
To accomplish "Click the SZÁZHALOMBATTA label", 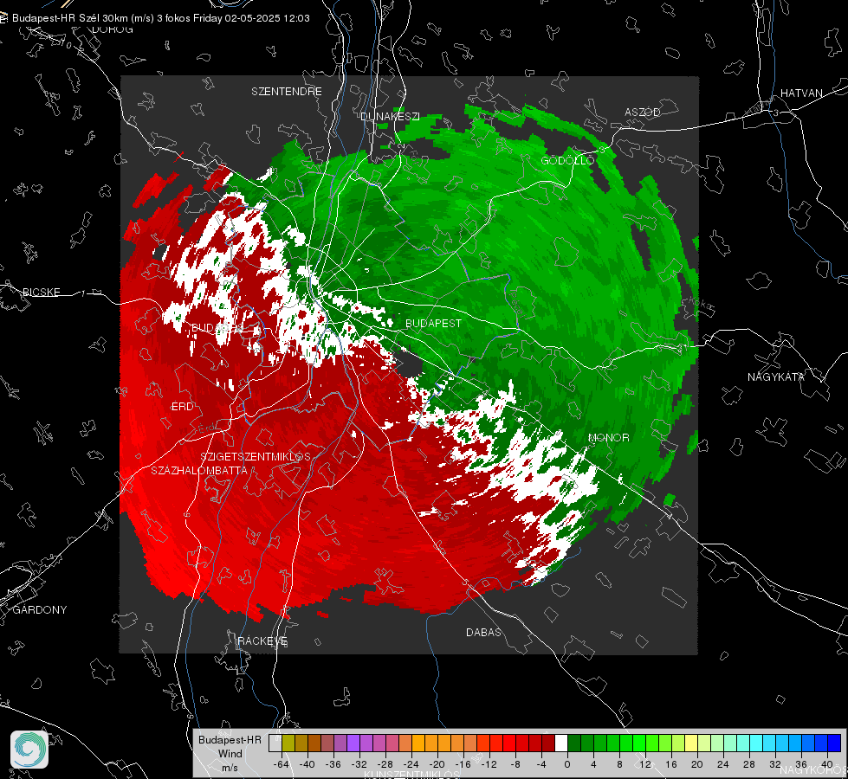I will (x=199, y=470).
